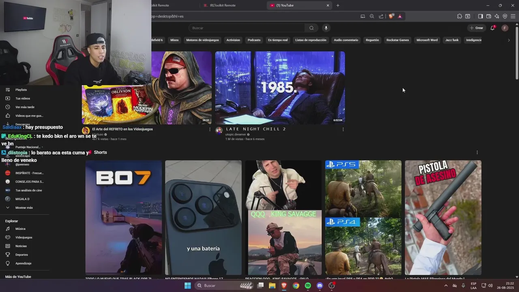The image size is (519, 292).
Task: Open options menu for El Arte del REFRITO video
Action: [210, 129]
